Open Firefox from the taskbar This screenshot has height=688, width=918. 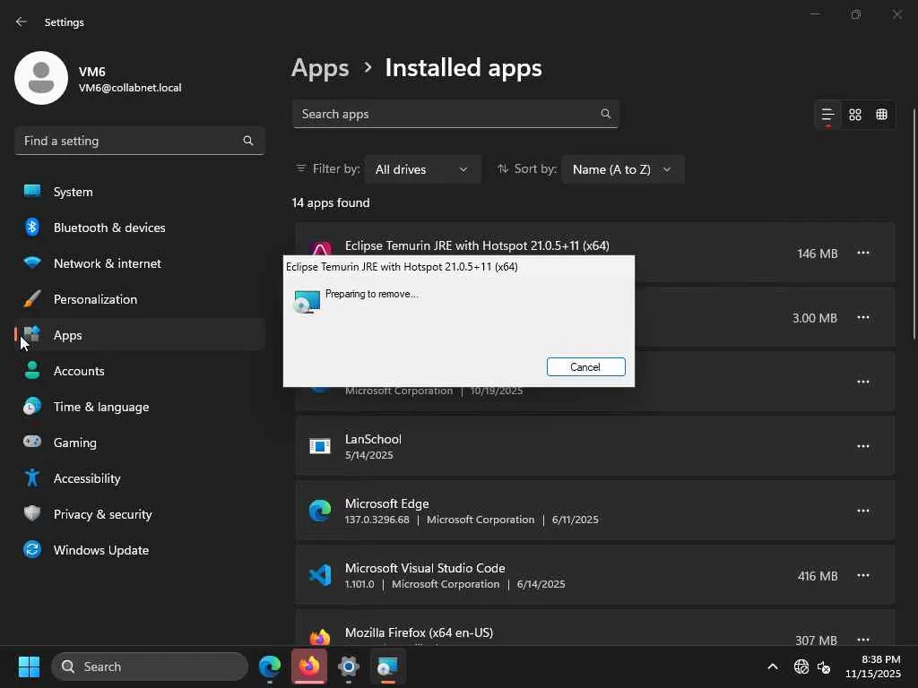[x=309, y=666]
